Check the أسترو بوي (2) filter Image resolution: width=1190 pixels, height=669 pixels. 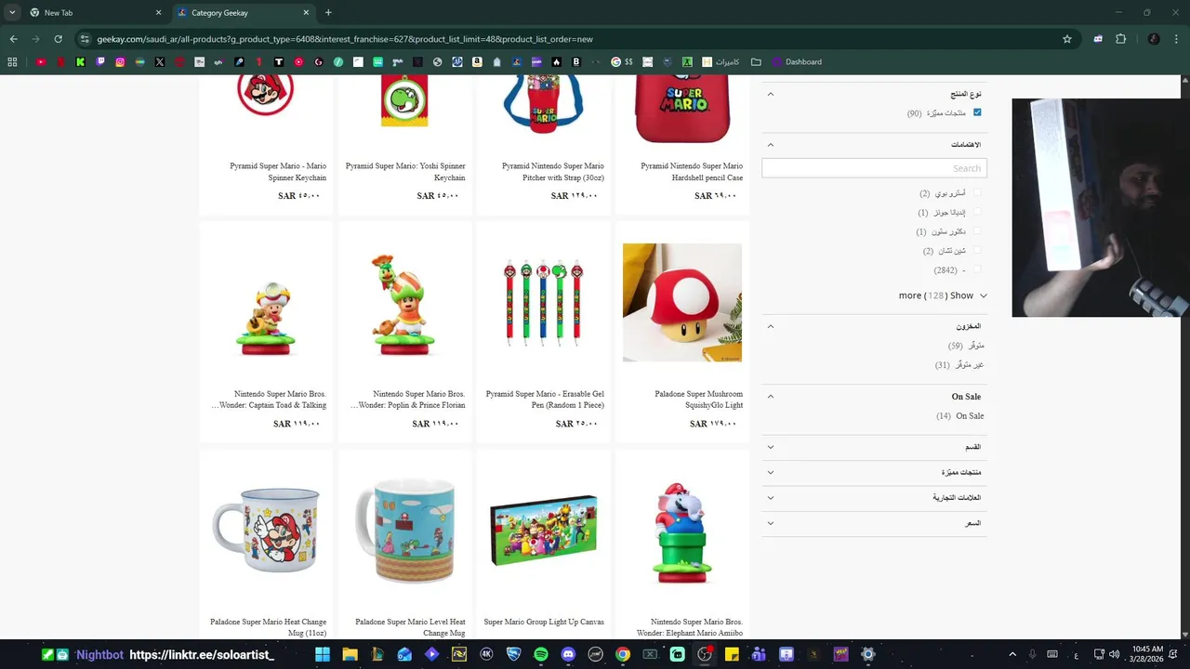[x=977, y=193]
